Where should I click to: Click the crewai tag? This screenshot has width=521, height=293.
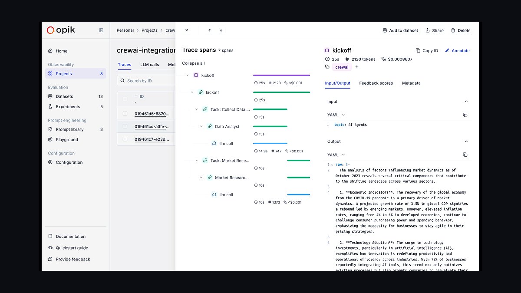coord(342,67)
